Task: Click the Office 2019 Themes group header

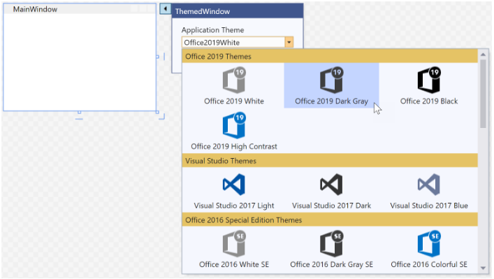Action: click(330, 57)
